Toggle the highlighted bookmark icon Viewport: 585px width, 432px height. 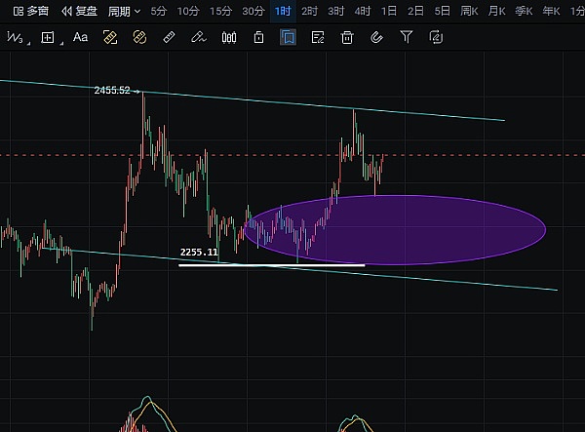point(288,37)
